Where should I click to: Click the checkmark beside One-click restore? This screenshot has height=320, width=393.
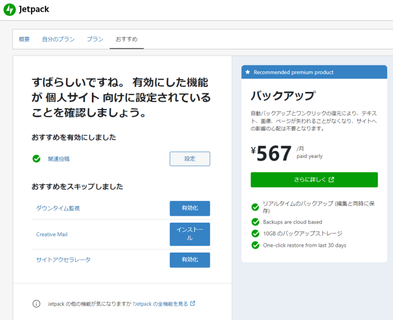click(x=255, y=245)
